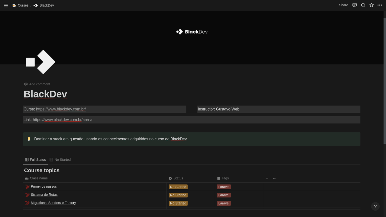Open the comments panel icon
The height and width of the screenshot is (217, 386).
tap(354, 5)
